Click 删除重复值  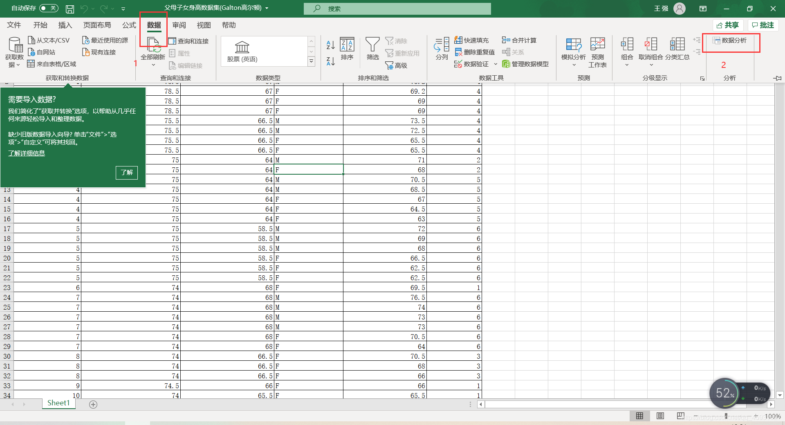(x=475, y=52)
